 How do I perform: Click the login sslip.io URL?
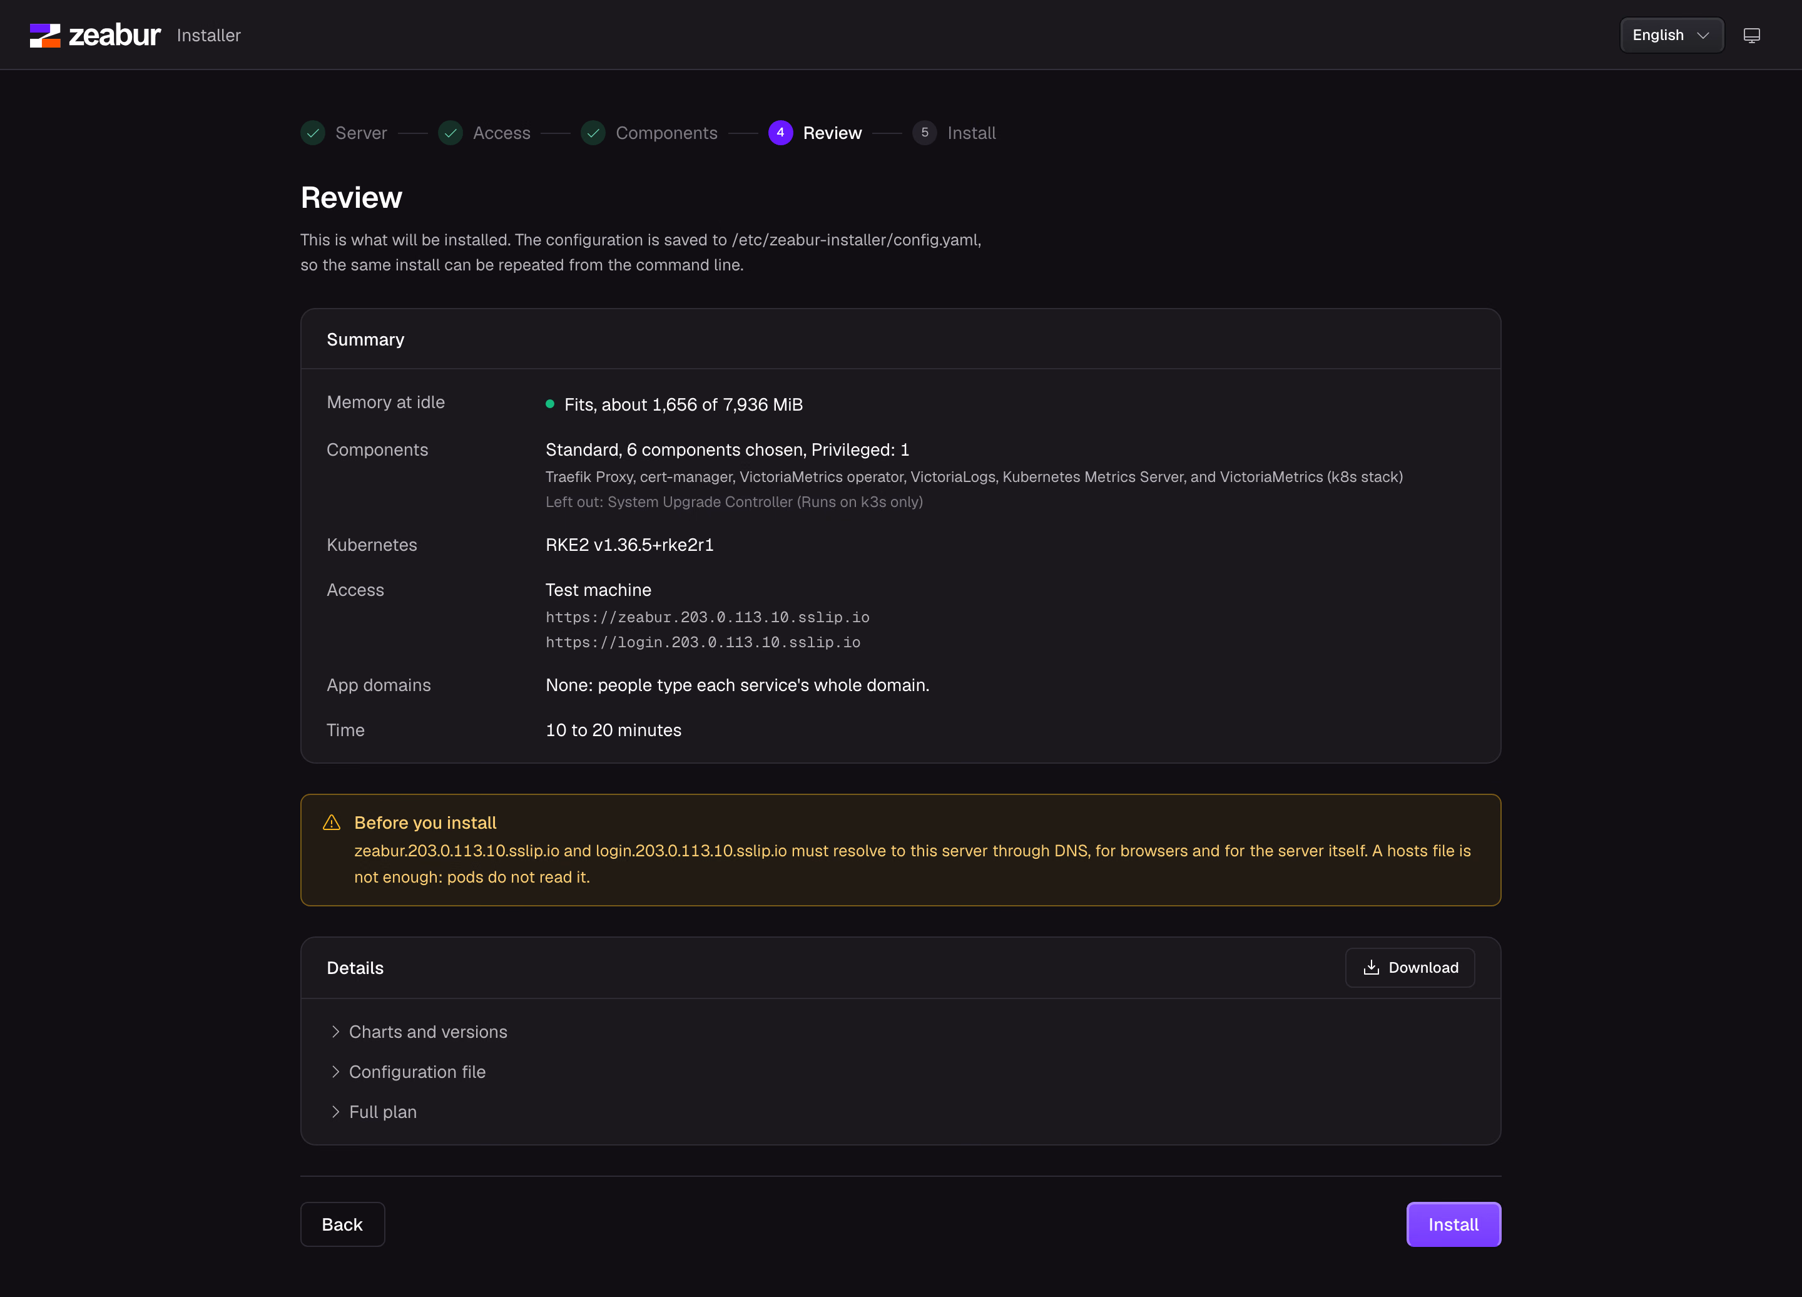pyautogui.click(x=703, y=642)
